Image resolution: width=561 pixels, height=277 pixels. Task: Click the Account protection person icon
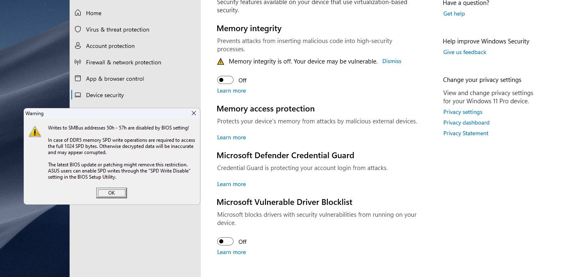click(78, 46)
